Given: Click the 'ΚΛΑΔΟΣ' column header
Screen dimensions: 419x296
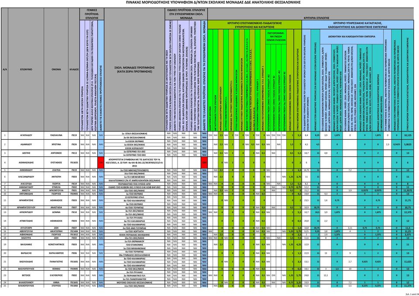Looking at the screenshot, I should point(74,69).
